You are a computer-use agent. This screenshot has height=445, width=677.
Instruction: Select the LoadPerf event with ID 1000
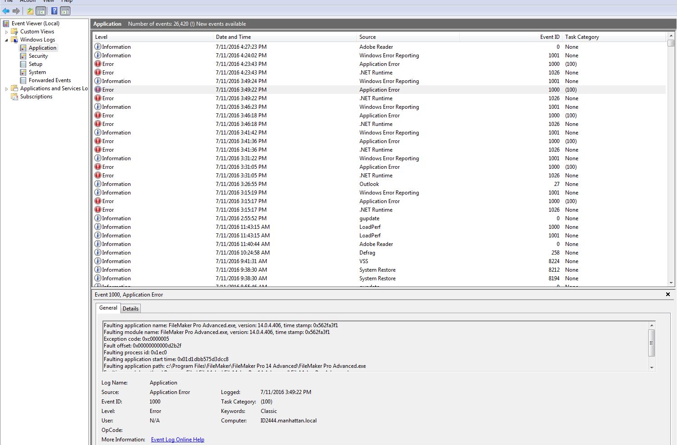pyautogui.click(x=379, y=227)
